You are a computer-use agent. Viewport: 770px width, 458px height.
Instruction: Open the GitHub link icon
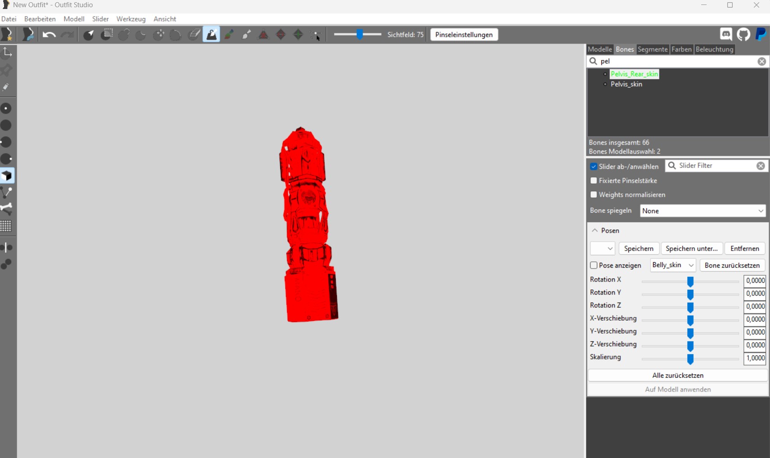click(x=743, y=35)
